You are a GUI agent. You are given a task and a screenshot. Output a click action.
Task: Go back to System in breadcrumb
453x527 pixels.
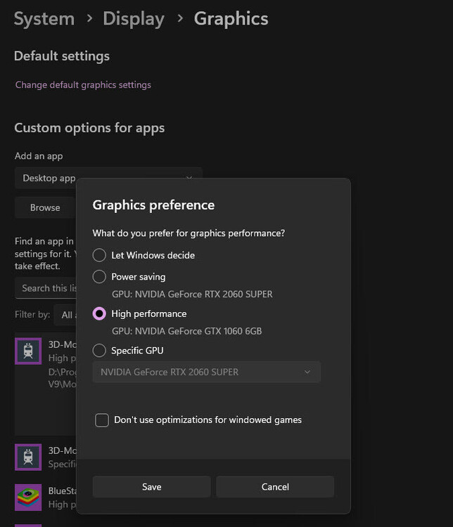tap(44, 18)
